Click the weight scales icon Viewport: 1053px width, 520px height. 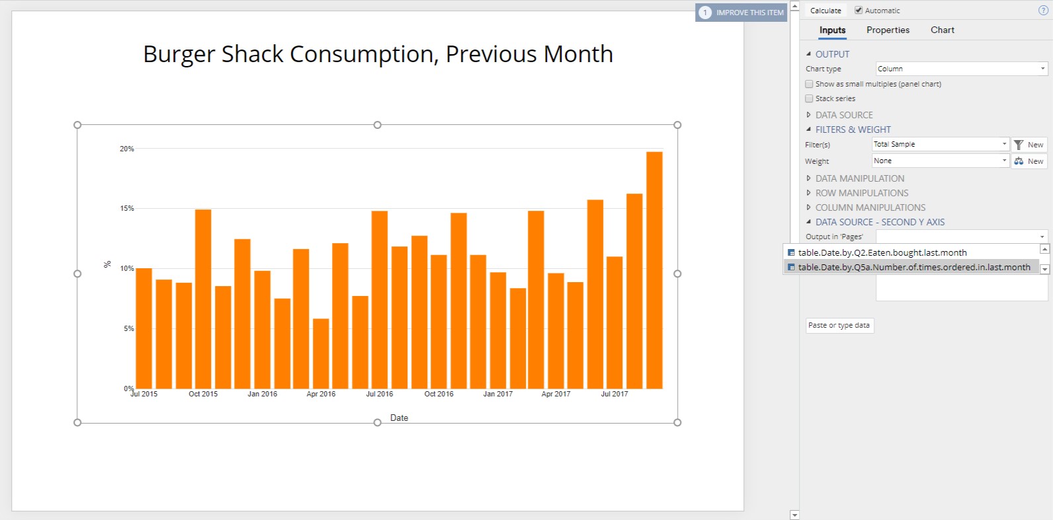[x=1019, y=161]
